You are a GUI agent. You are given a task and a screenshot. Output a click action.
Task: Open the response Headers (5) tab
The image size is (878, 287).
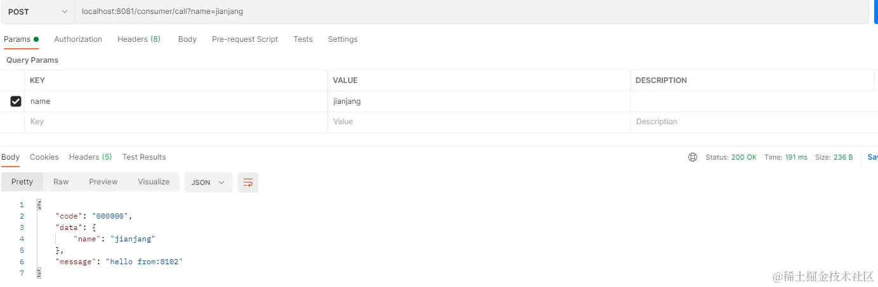point(90,157)
